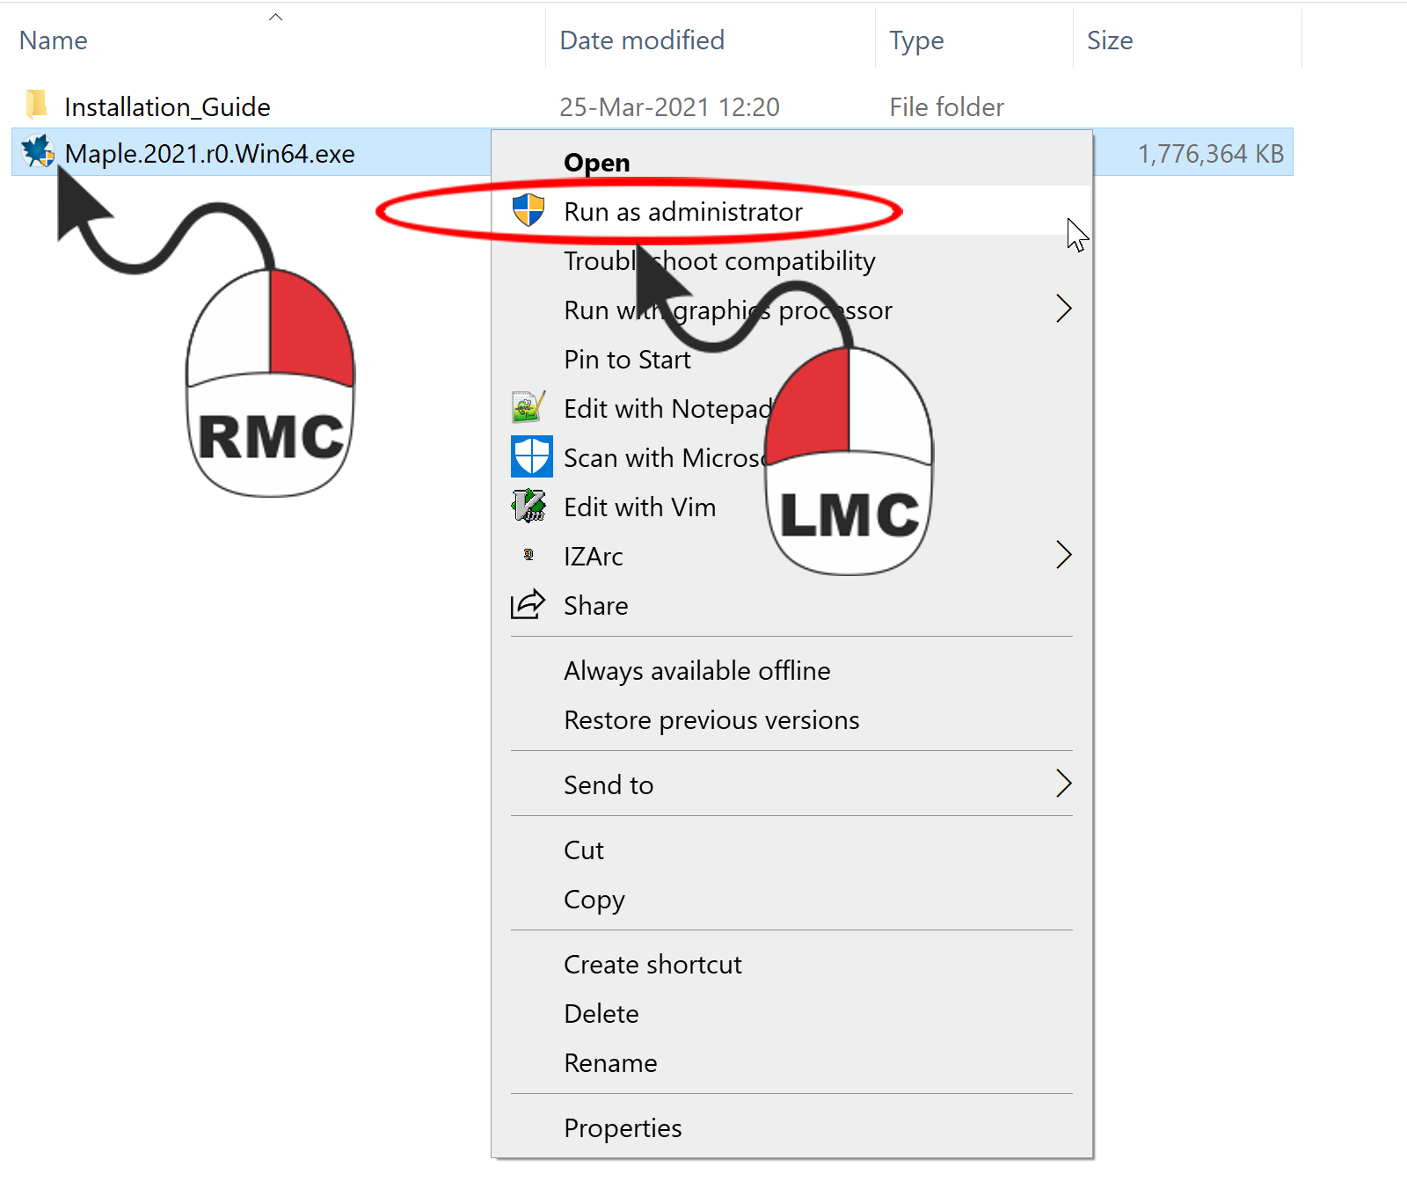1407x1196 pixels.
Task: Click the Maple installer exe icon
Action: click(38, 153)
